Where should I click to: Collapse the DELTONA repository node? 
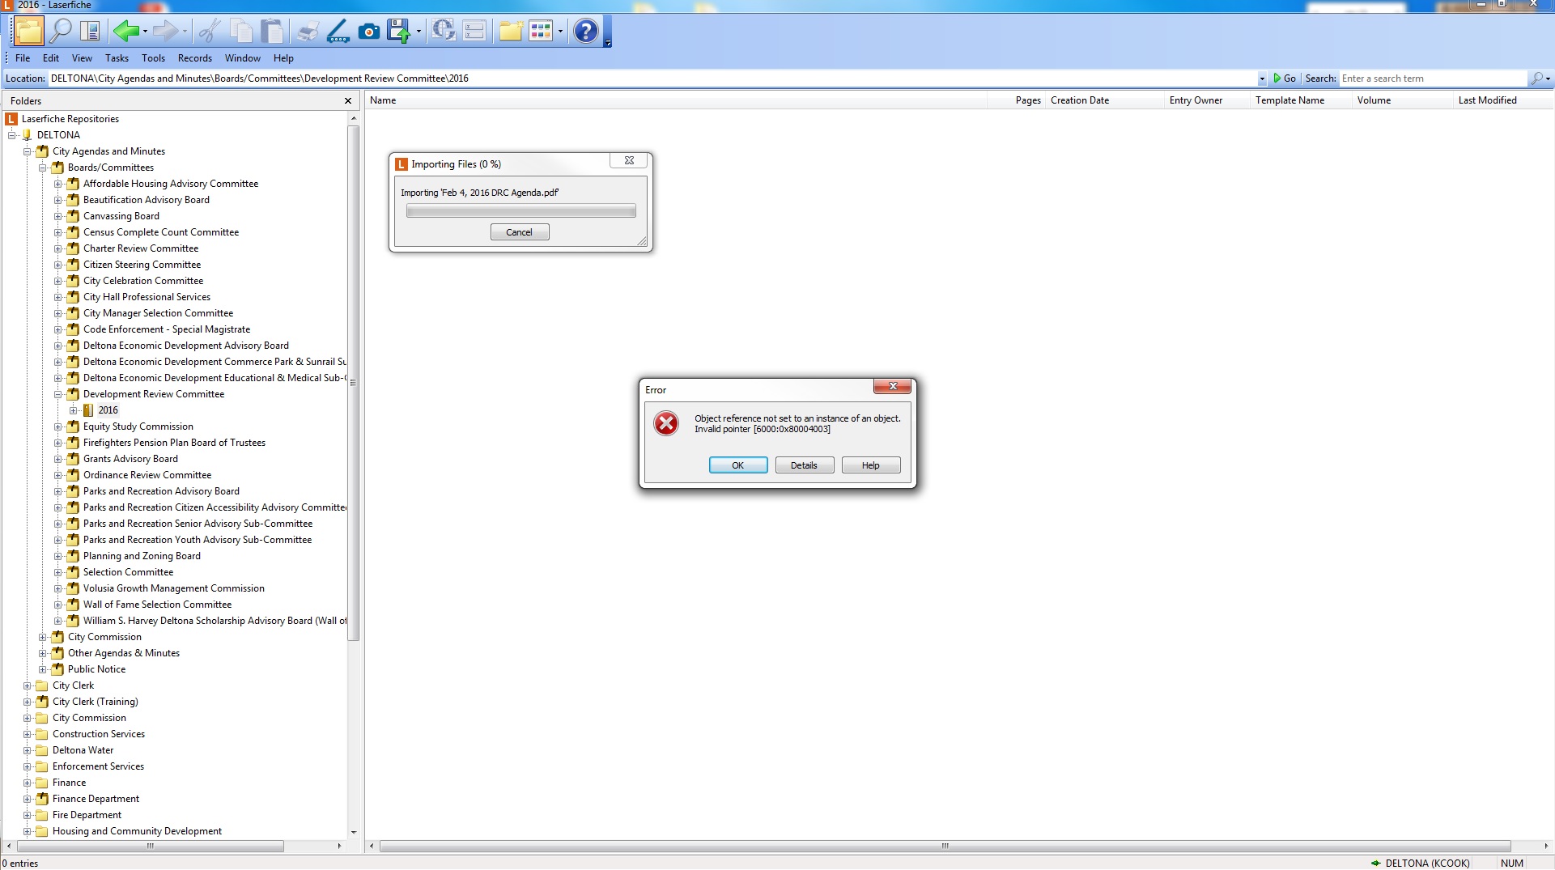12,135
